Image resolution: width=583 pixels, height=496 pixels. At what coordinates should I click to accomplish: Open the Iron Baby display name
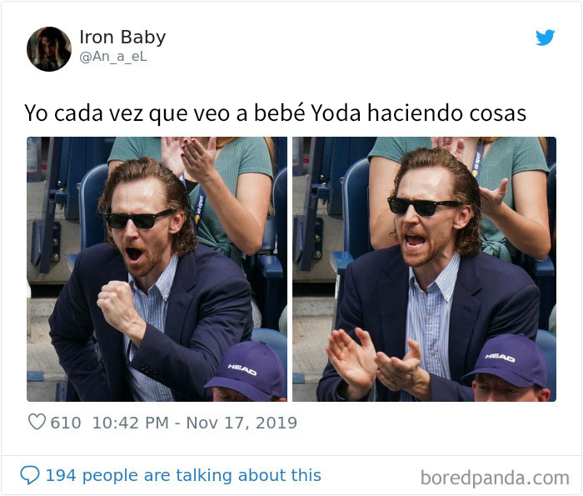(x=122, y=37)
